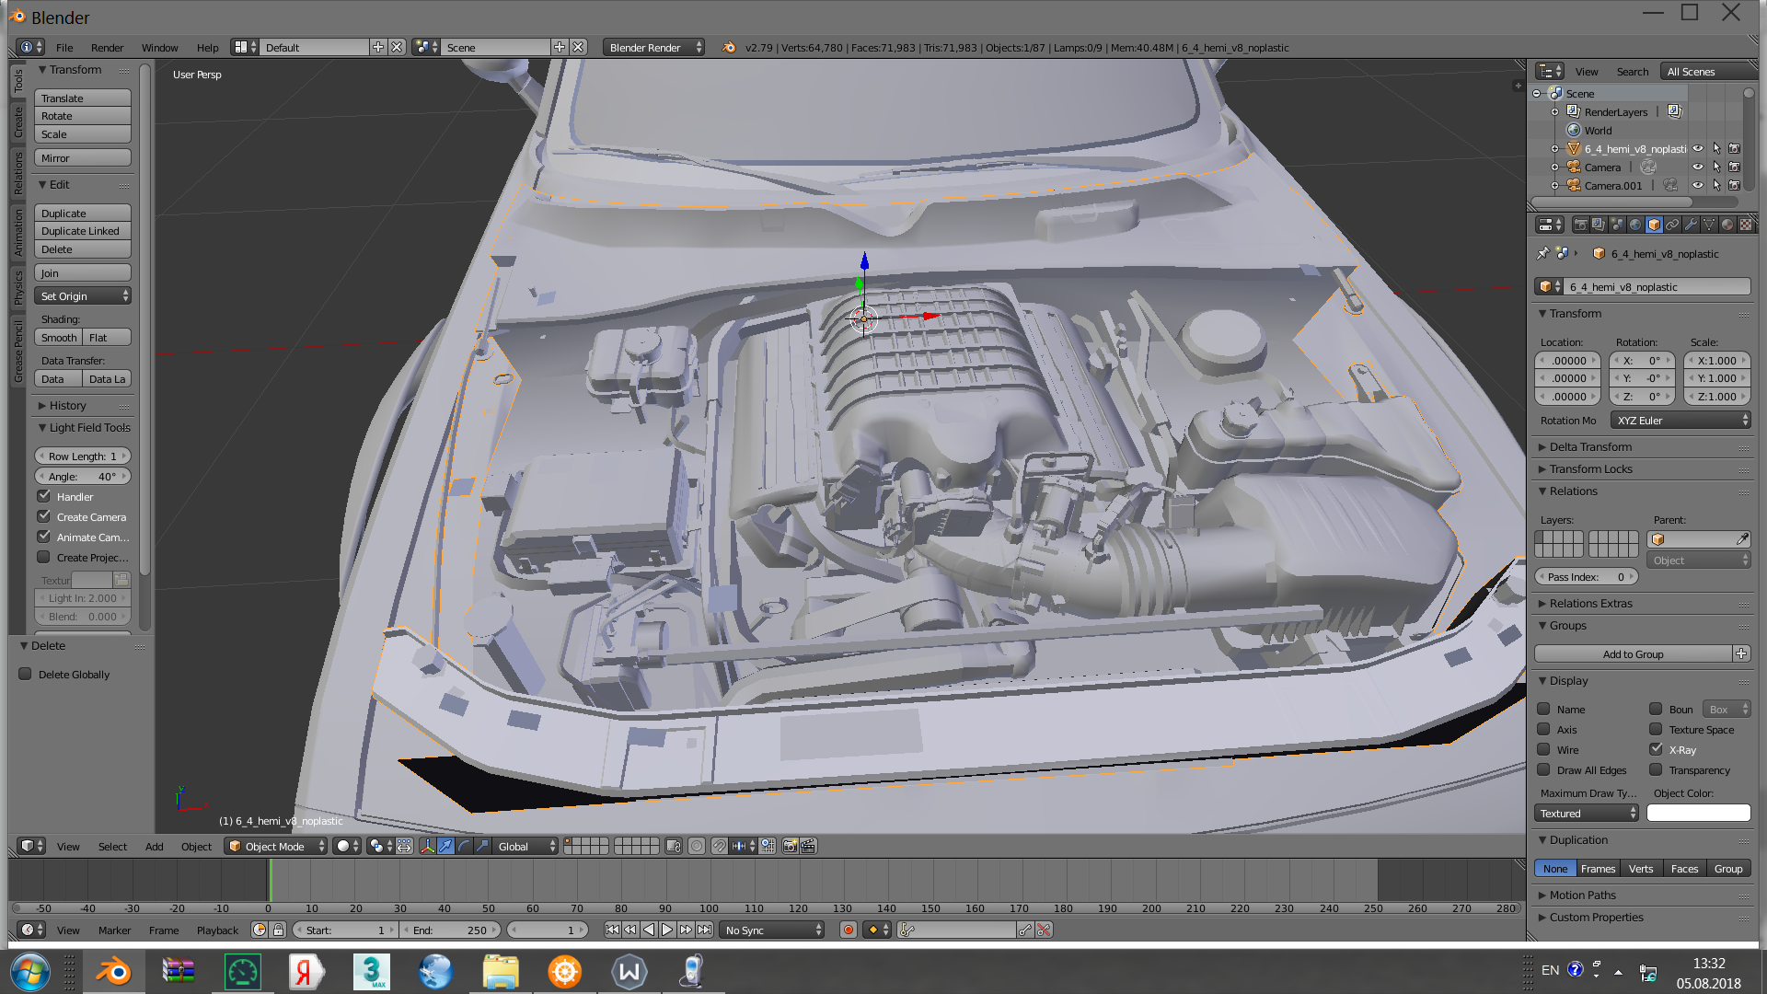Open the Render Layers properties tab

pyautogui.click(x=1599, y=225)
